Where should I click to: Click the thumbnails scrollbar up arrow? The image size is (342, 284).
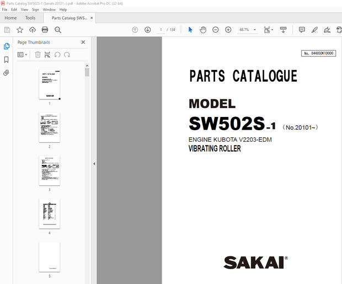[x=87, y=66]
